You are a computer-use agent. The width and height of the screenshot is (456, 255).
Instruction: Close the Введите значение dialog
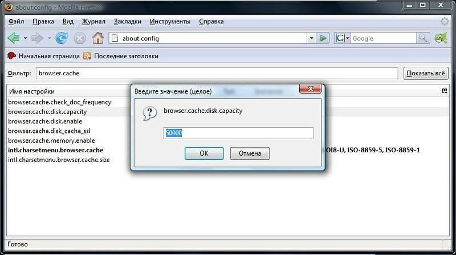pyautogui.click(x=310, y=89)
